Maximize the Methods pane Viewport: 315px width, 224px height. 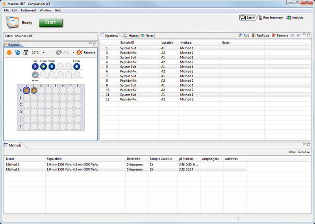309,145
